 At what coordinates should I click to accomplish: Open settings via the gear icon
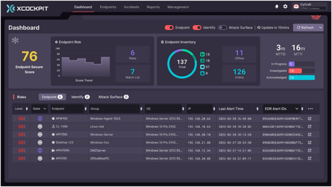pos(286,7)
